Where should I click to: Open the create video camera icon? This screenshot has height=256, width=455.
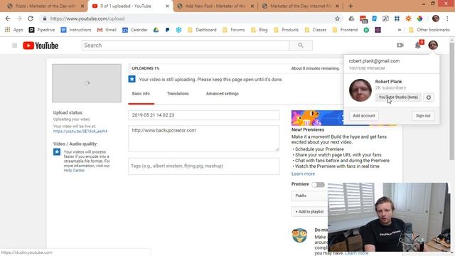tap(400, 45)
